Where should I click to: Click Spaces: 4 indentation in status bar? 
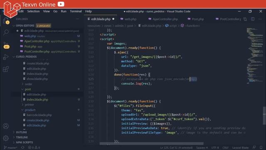coord(202,147)
